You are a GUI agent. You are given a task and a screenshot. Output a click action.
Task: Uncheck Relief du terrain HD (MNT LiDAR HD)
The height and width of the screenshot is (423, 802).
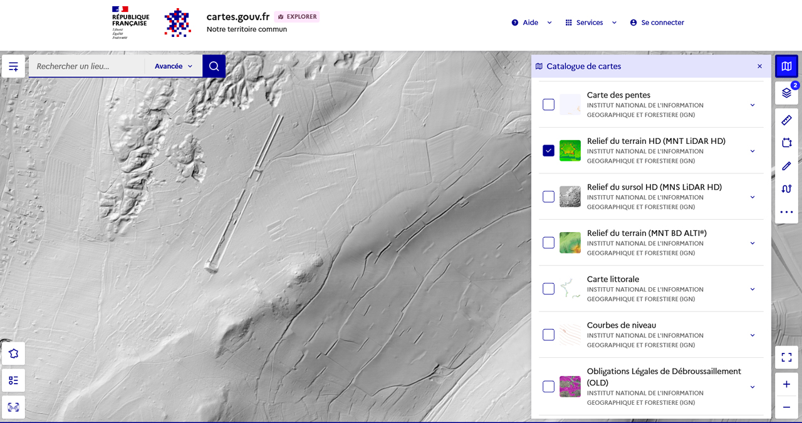pyautogui.click(x=548, y=151)
